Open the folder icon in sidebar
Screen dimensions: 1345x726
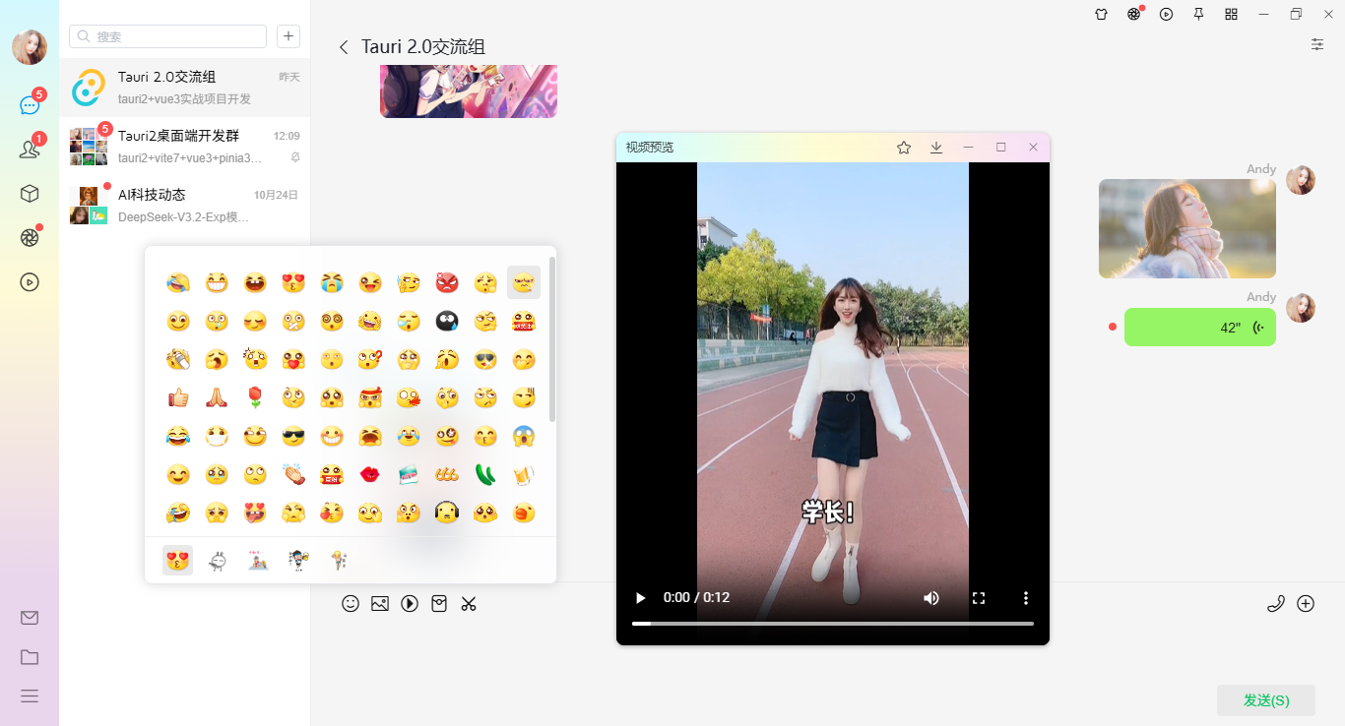click(x=30, y=657)
